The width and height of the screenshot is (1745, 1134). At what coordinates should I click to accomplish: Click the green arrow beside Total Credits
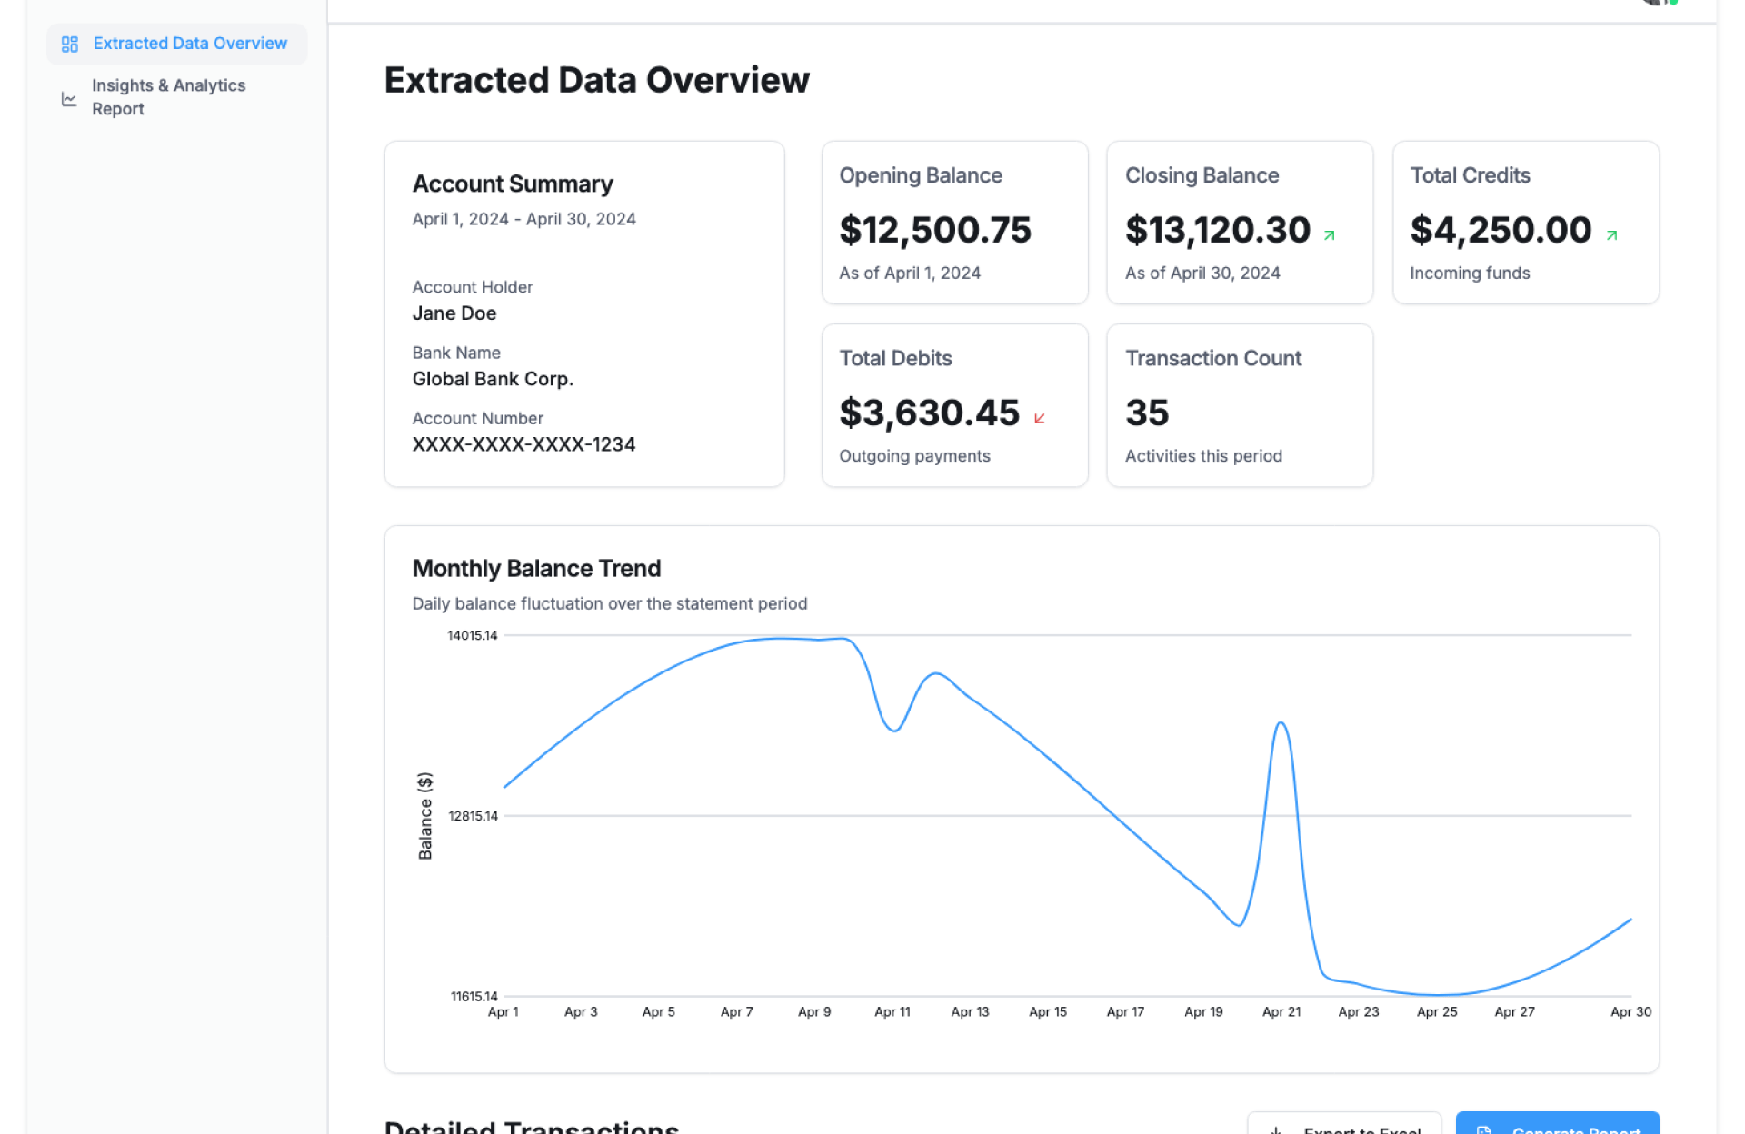point(1611,235)
